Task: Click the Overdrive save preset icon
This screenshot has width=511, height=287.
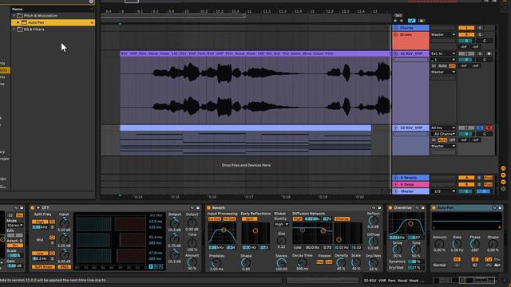Action: pos(422,207)
